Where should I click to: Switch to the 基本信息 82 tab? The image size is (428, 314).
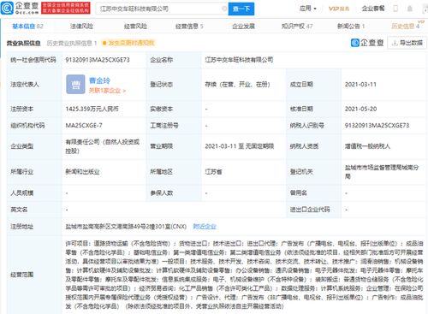[27, 27]
